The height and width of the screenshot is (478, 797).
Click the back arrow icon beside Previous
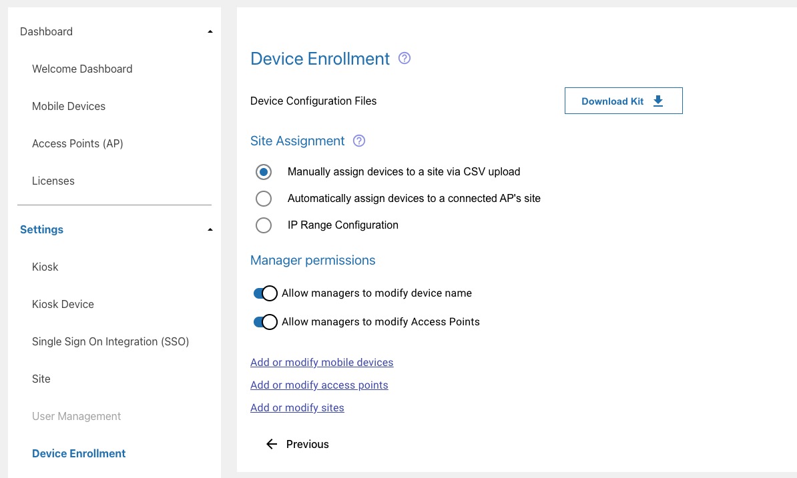(272, 444)
